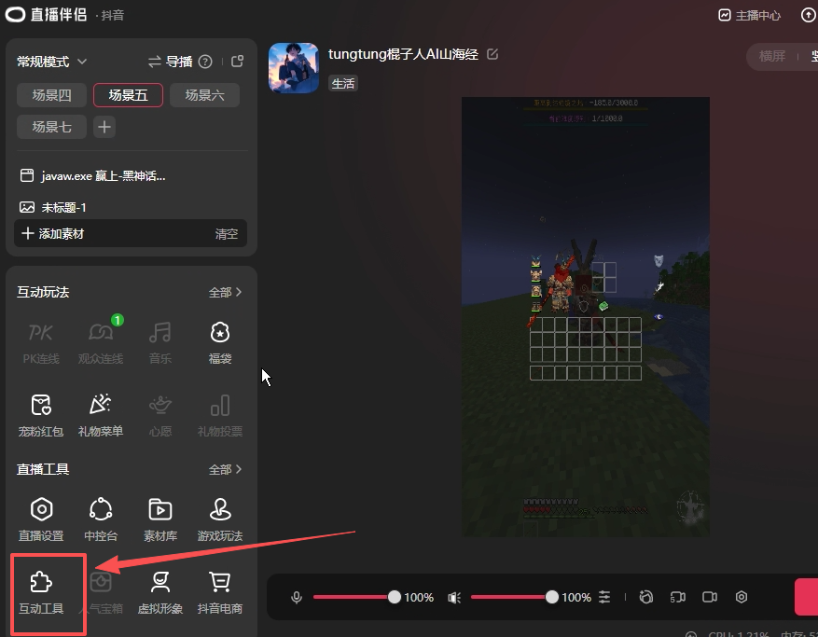Open 游戏玩法 game play tool
The height and width of the screenshot is (637, 818).
220,519
